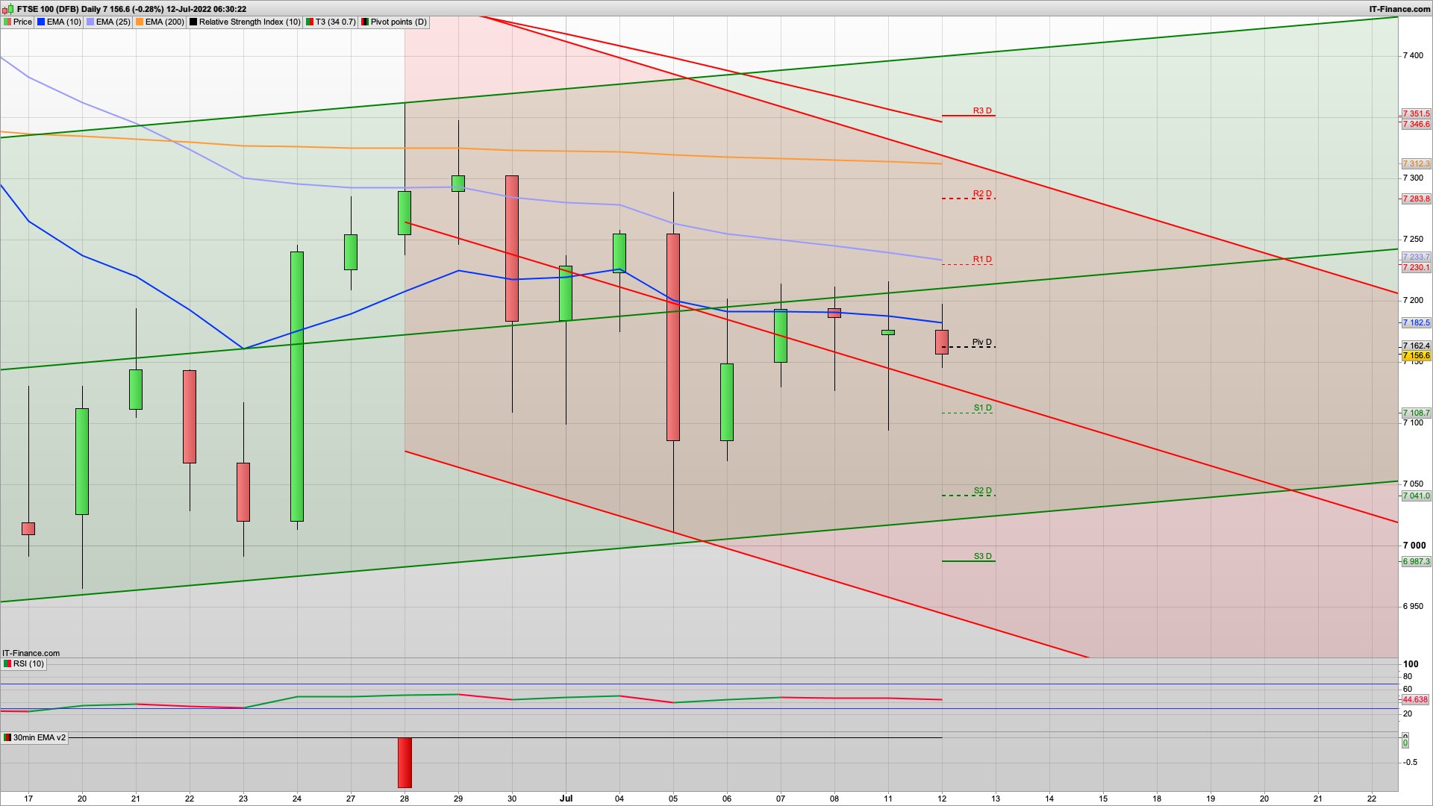Open the EMA (200) indicator label
Viewport: 1433px width, 806px height.
[x=164, y=22]
